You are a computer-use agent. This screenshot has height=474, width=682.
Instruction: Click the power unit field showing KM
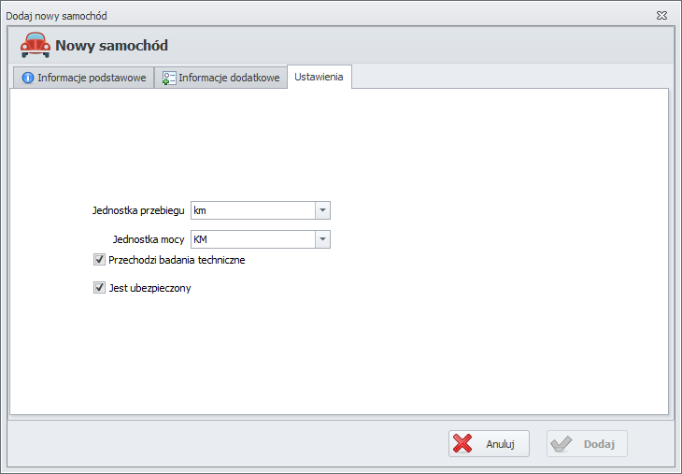[x=252, y=240]
